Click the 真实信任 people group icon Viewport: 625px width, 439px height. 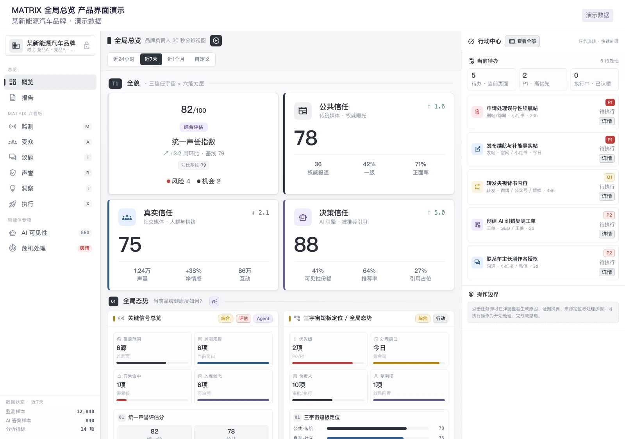pyautogui.click(x=127, y=217)
